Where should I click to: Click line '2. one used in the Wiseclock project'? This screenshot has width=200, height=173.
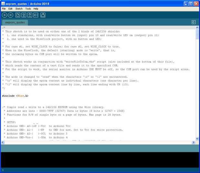52,39
